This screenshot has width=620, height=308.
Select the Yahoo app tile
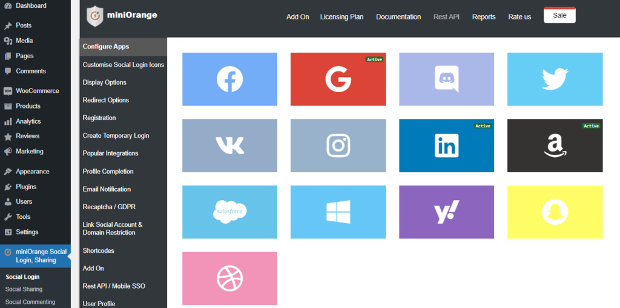pyautogui.click(x=446, y=212)
